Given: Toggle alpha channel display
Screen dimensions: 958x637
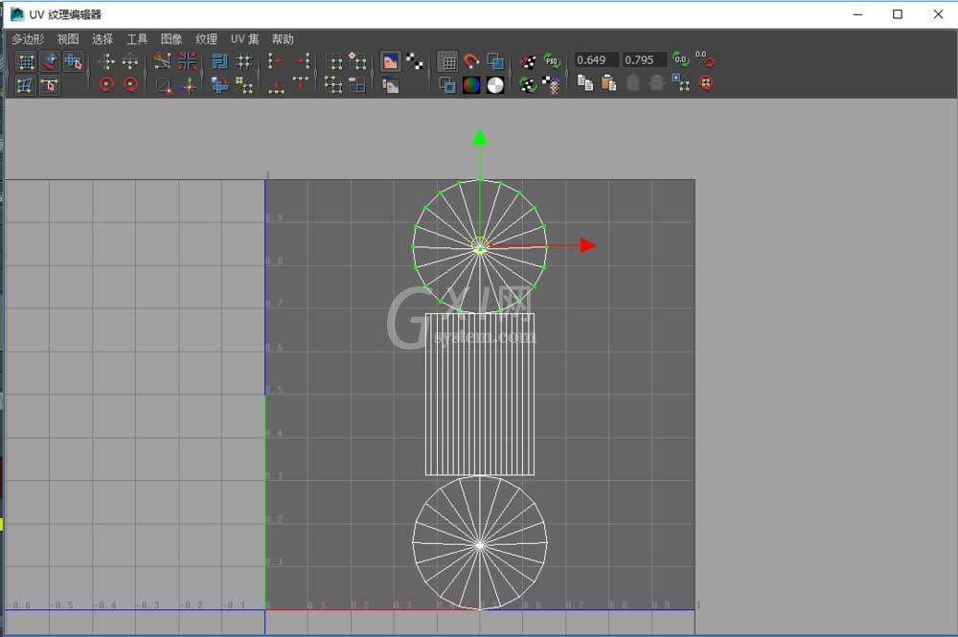Looking at the screenshot, I should pyautogui.click(x=495, y=85).
